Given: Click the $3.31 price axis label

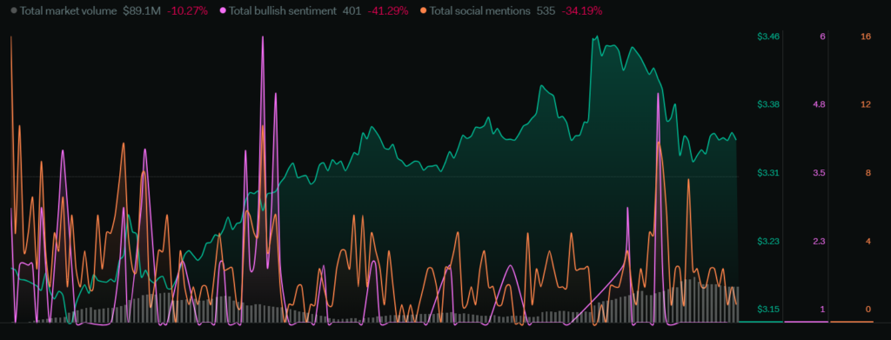Looking at the screenshot, I should pyautogui.click(x=768, y=172).
